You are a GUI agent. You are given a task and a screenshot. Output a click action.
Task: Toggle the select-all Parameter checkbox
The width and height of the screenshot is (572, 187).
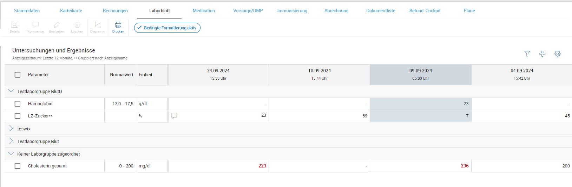pos(18,75)
